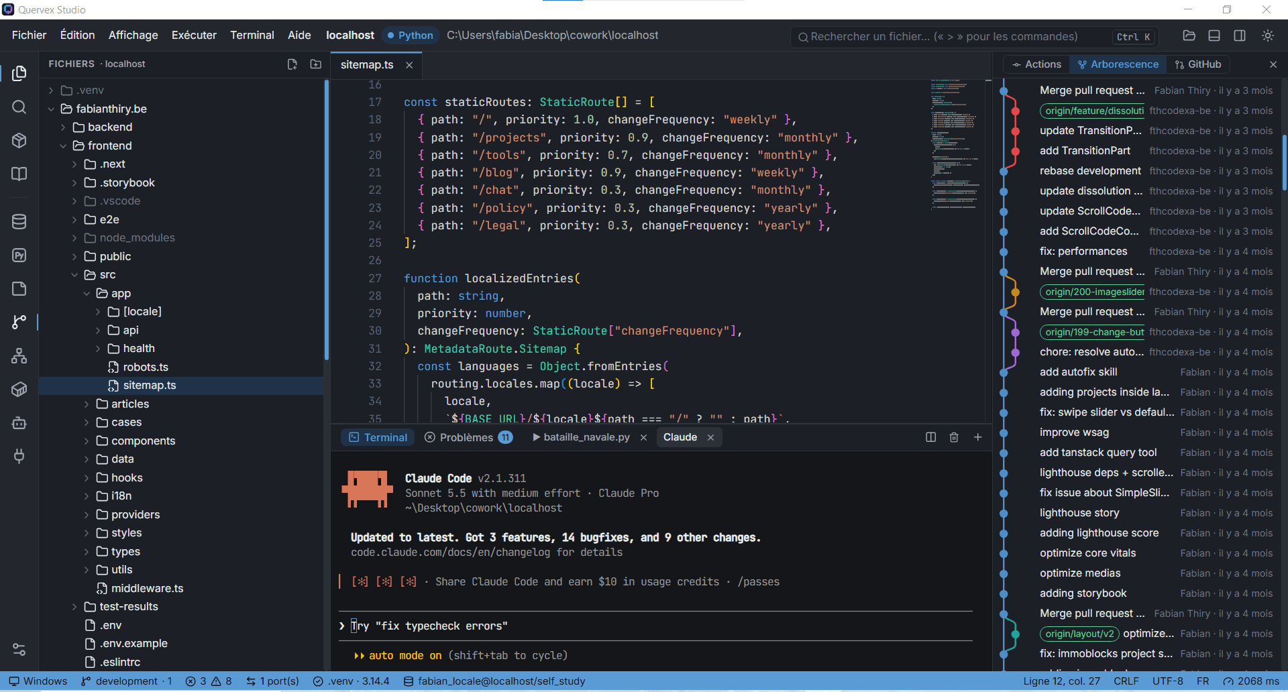Close the right side panel
This screenshot has height=692, width=1288.
(1273, 64)
